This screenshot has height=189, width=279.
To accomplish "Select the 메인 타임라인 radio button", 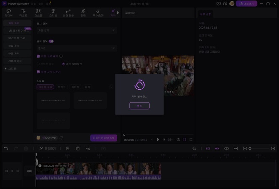I will pos(64,64).
